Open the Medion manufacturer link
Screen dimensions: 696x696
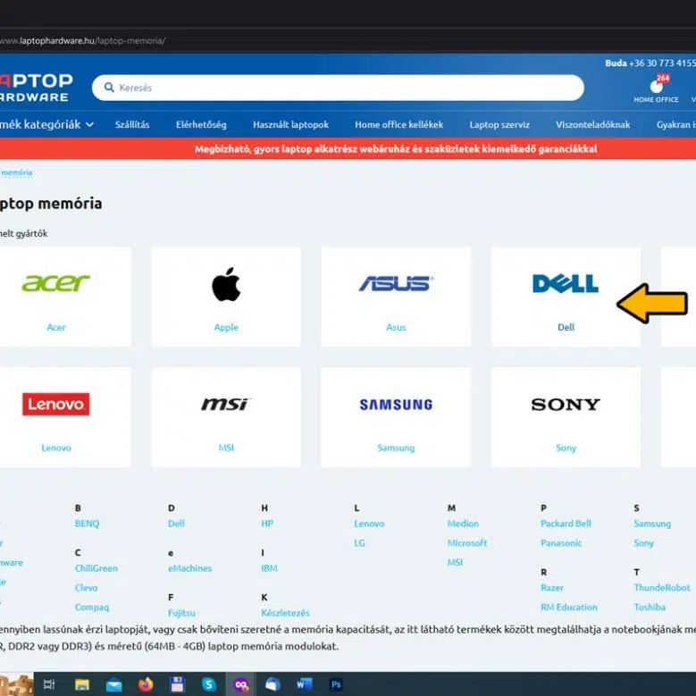click(x=463, y=524)
